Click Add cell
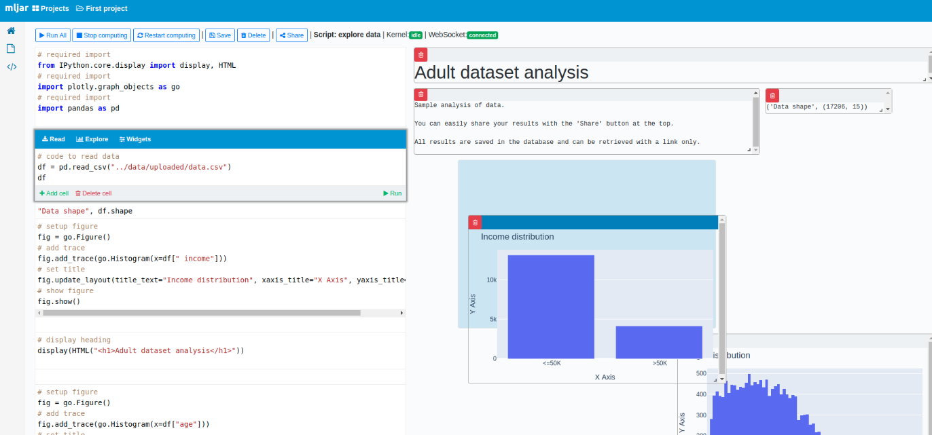Screen dimensions: 932x435 [54, 193]
